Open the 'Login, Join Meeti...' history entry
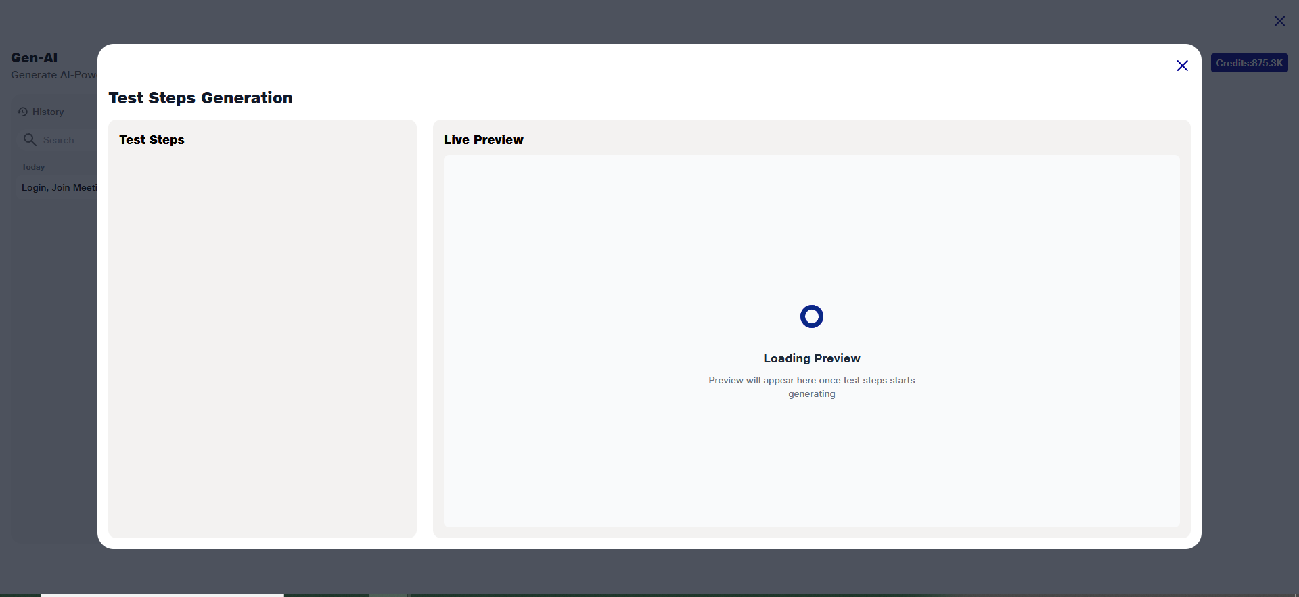The height and width of the screenshot is (597, 1299). tap(59, 187)
